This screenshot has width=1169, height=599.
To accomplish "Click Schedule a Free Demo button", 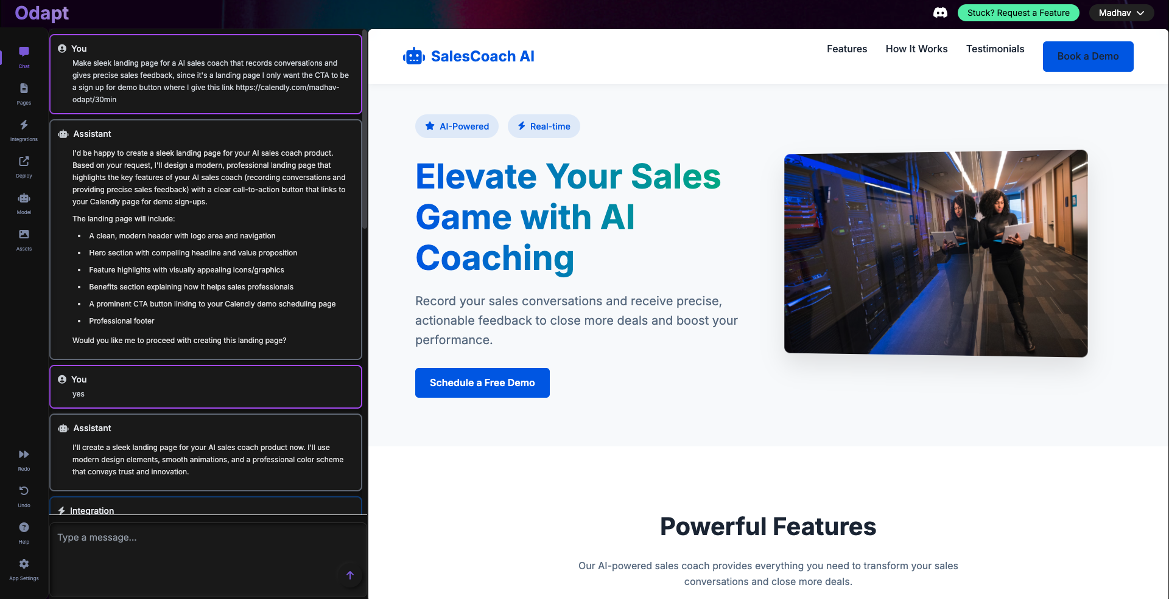I will point(482,383).
